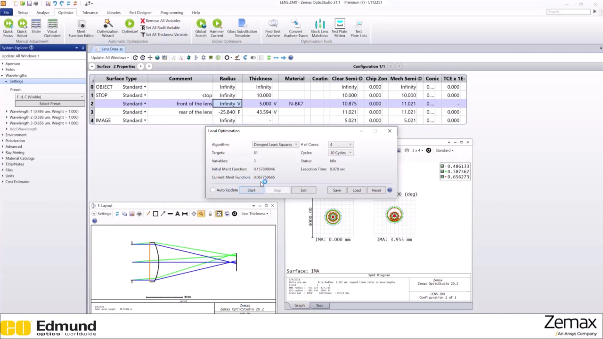Open the Glass Substitution Template
The width and height of the screenshot is (603, 339).
coord(242,28)
